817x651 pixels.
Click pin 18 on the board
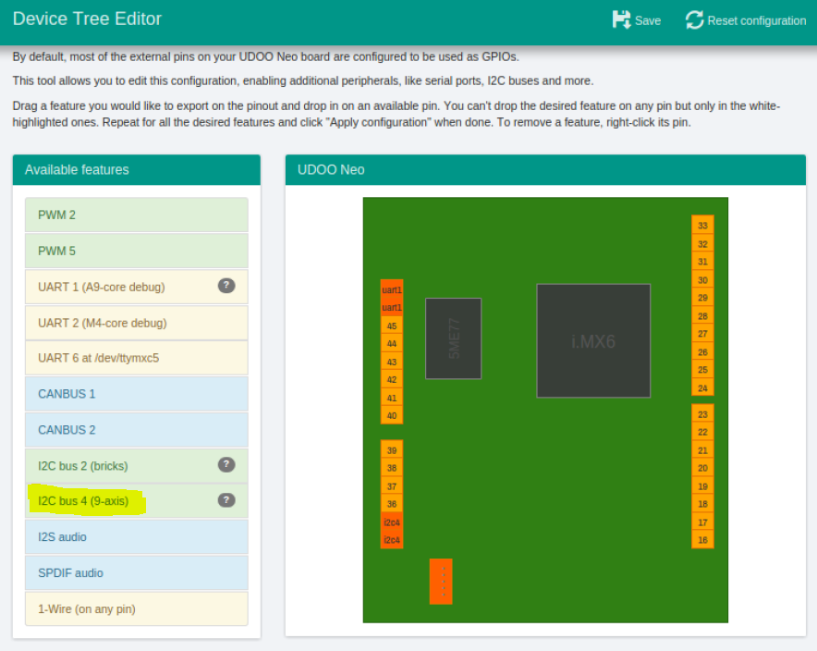pos(703,504)
